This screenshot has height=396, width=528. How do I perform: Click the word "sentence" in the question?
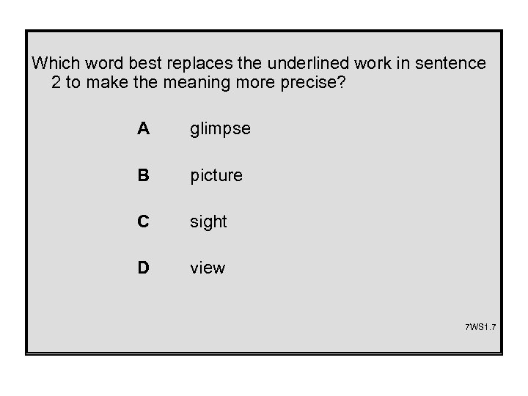(452, 64)
